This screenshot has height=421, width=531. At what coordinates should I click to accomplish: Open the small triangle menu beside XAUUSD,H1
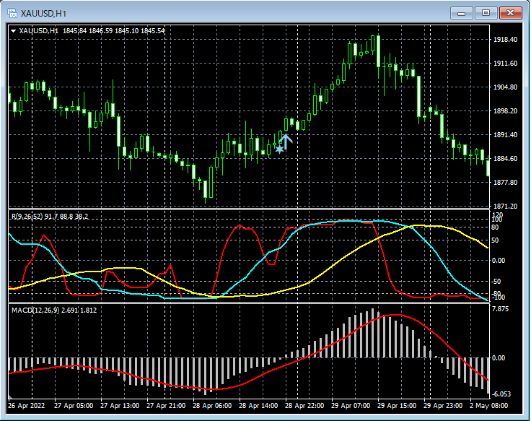click(14, 31)
